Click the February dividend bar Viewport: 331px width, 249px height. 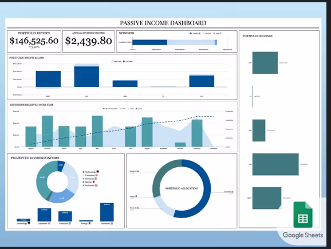tap(48, 131)
